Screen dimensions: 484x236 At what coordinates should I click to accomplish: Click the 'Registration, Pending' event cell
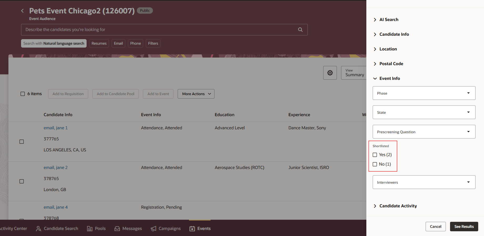pyautogui.click(x=161, y=207)
